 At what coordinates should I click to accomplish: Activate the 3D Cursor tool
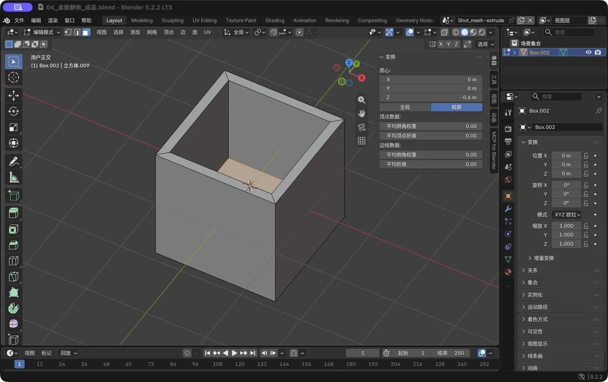coord(14,77)
